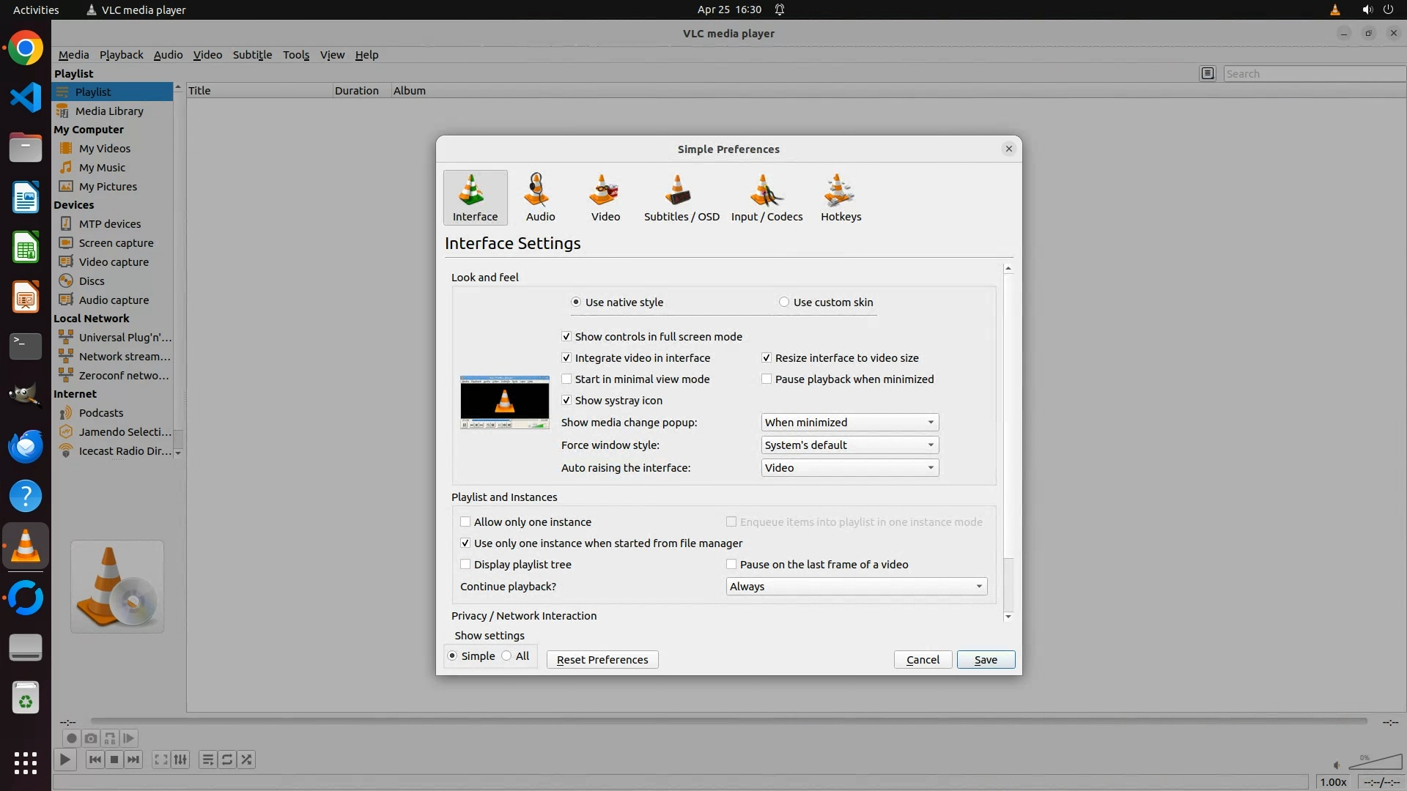This screenshot has width=1407, height=791.
Task: Open the Video preferences category
Action: [605, 197]
